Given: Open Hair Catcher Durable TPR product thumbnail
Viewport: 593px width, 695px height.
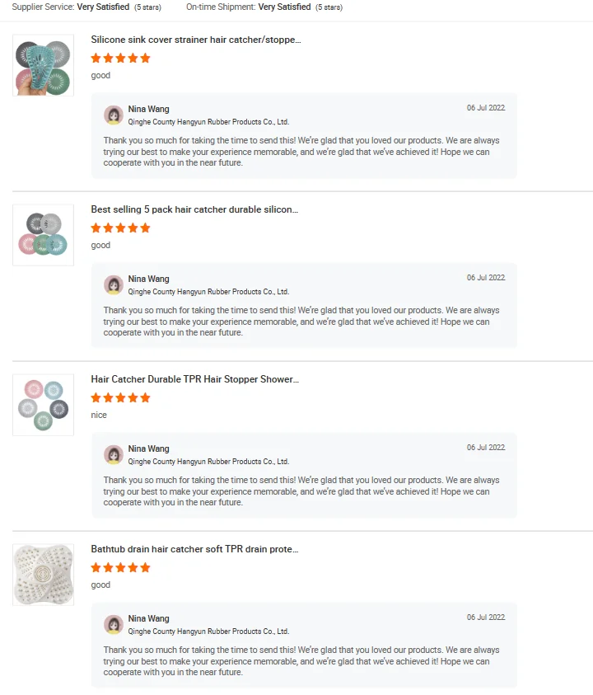Looking at the screenshot, I should click(43, 405).
